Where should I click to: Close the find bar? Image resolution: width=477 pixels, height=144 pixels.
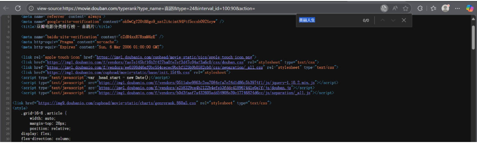click(404, 20)
